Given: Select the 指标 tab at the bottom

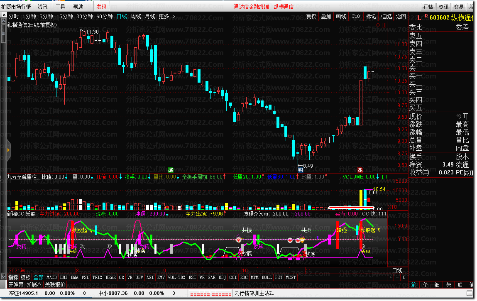Looking at the screenshot, I should (x=13, y=277).
